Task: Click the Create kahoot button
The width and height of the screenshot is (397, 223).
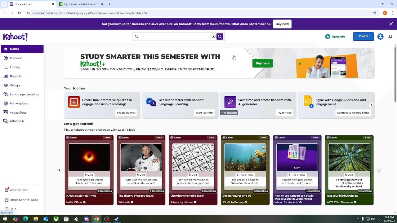Action: (x=126, y=113)
